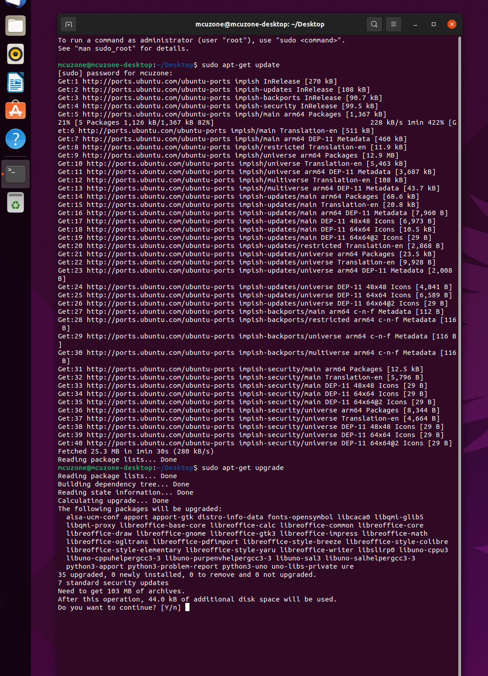Click the 'libreoffice-writer' package name
This screenshot has width=488, height=676.
(317, 550)
